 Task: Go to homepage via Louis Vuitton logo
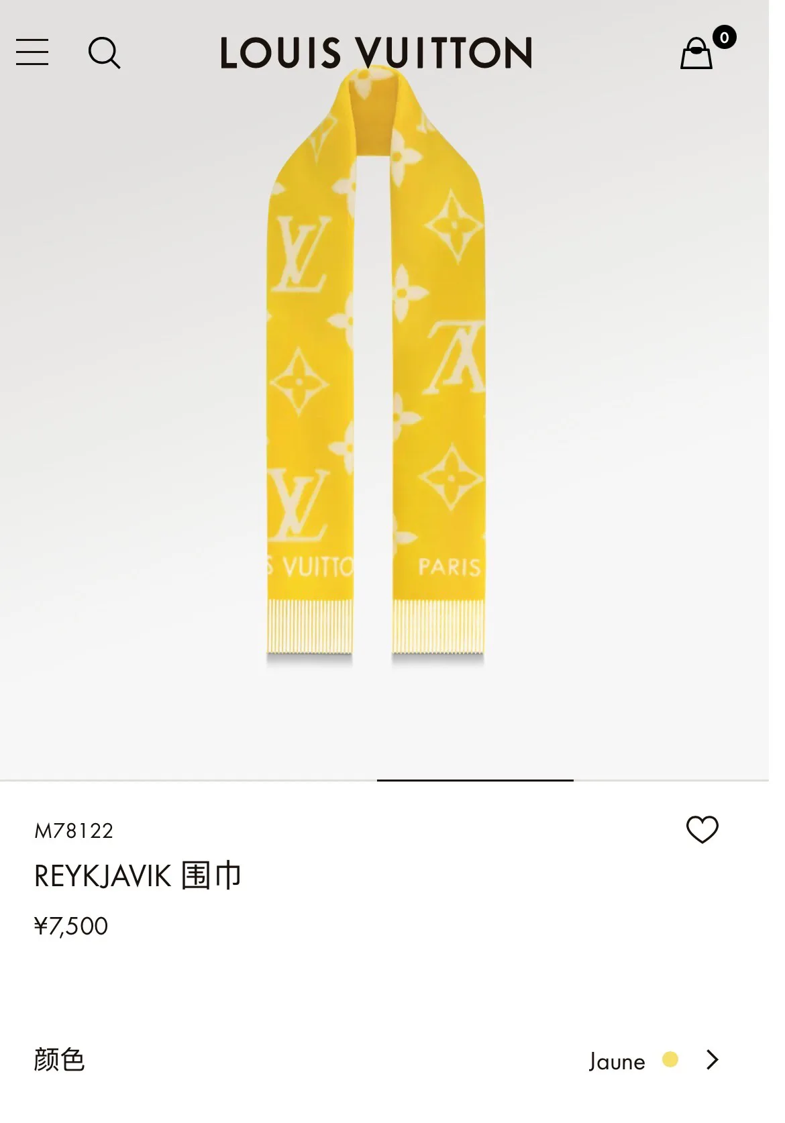click(376, 53)
